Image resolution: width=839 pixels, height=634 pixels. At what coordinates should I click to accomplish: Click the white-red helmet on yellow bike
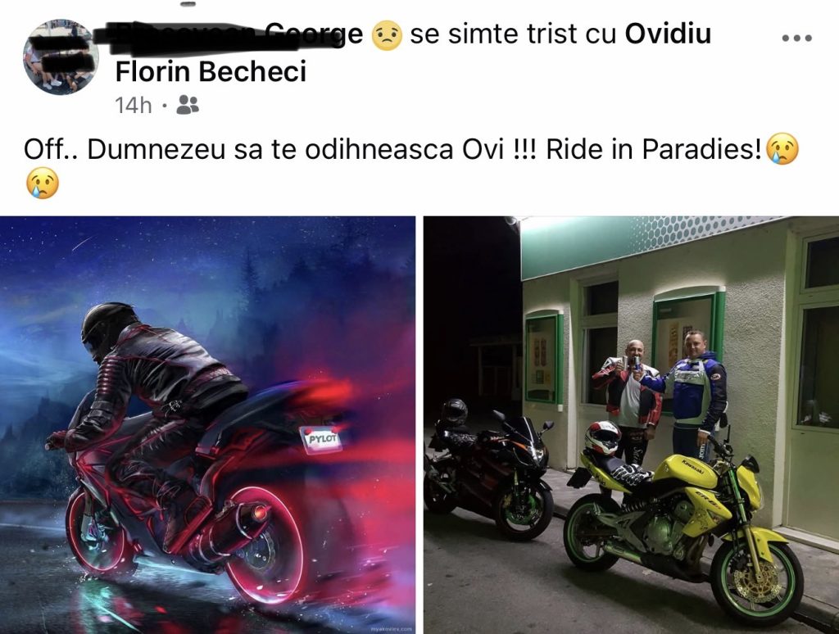pyautogui.click(x=602, y=437)
